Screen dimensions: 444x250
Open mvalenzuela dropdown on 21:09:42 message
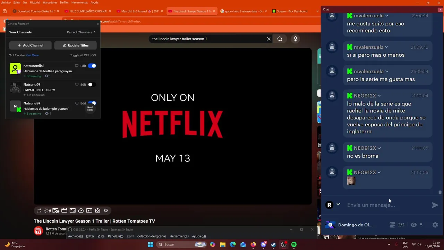pos(387,47)
